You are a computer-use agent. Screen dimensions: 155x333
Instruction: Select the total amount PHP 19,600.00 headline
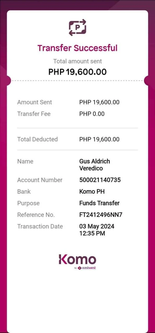[x=77, y=72]
